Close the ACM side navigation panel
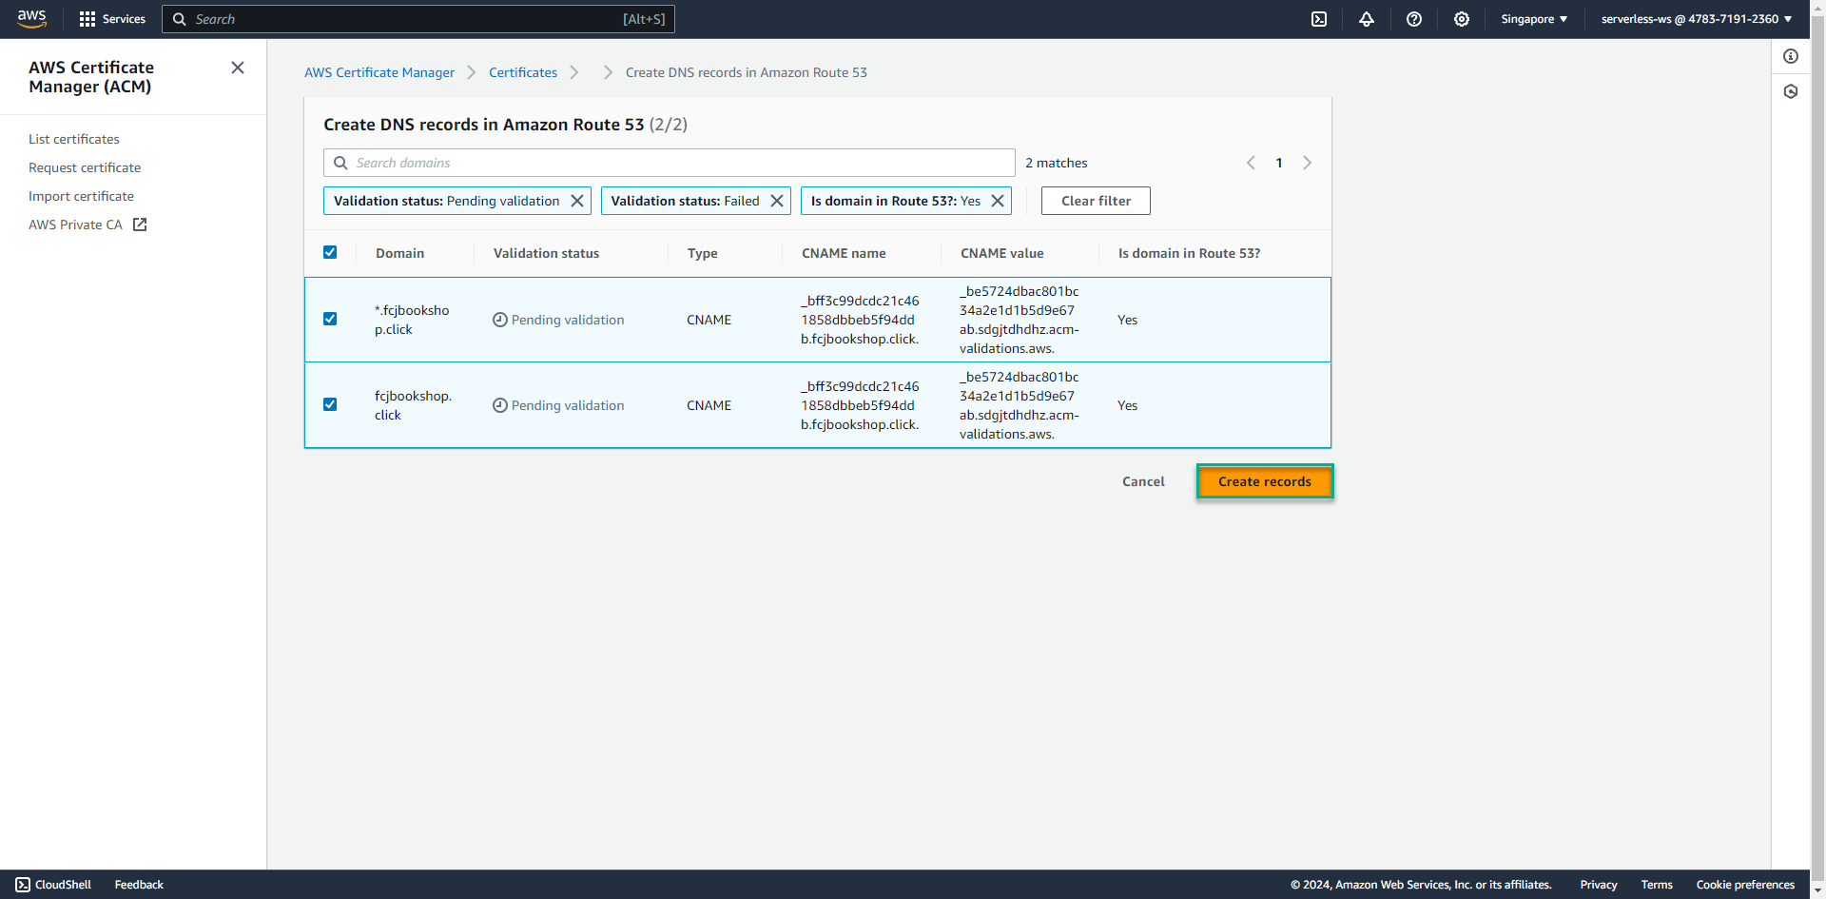1826x899 pixels. click(x=238, y=68)
